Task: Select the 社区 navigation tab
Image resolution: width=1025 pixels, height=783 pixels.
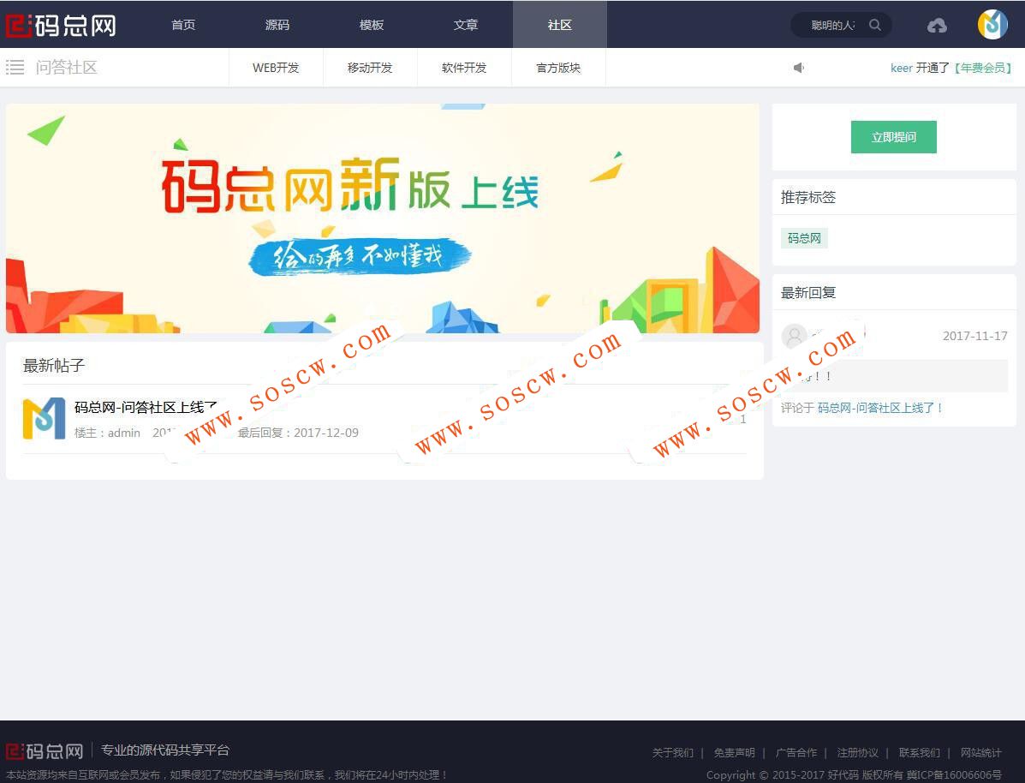Action: tap(559, 25)
